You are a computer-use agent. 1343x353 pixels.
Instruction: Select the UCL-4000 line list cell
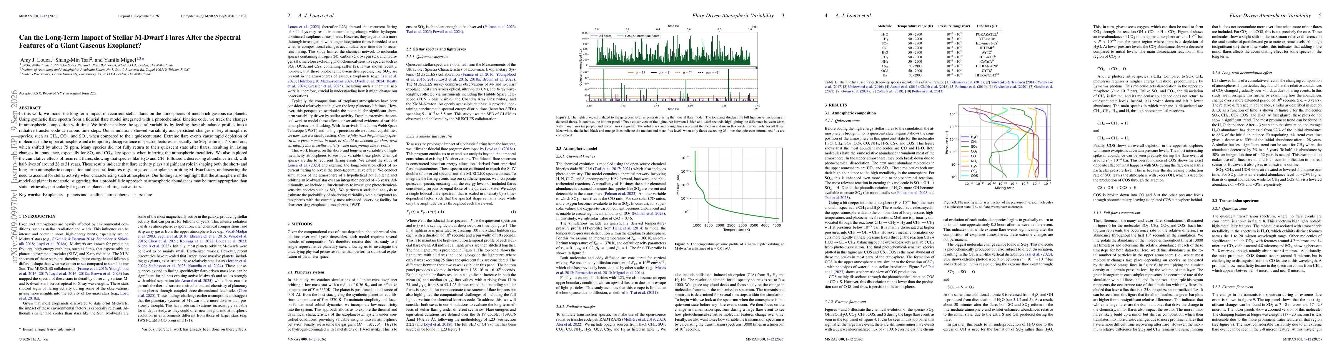[x=987, y=57]
